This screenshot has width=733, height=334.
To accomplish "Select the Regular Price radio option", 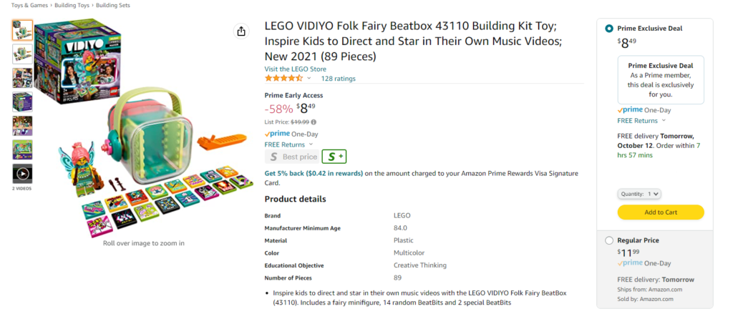I will (x=608, y=240).
